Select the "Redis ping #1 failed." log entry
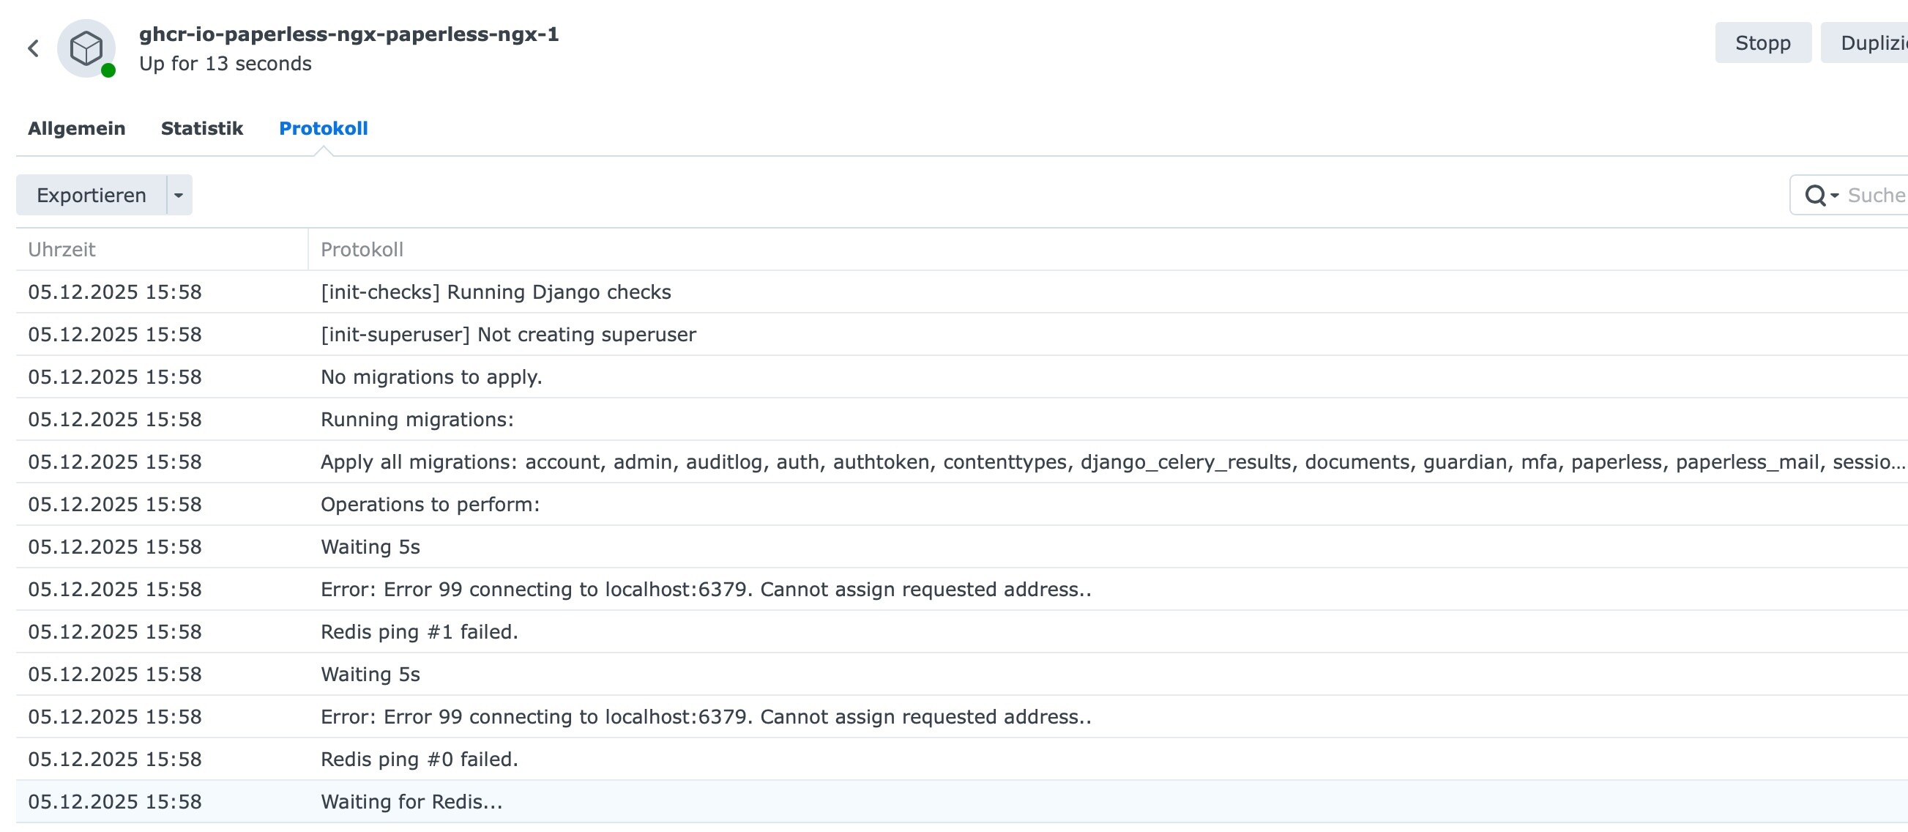 [420, 632]
